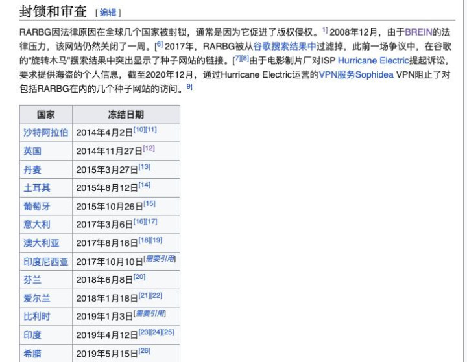Open the 澳大利亚 country link
This screenshot has width=467, height=362.
[x=41, y=243]
